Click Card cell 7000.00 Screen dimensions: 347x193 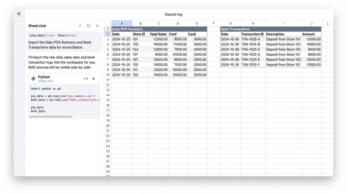[177, 65]
